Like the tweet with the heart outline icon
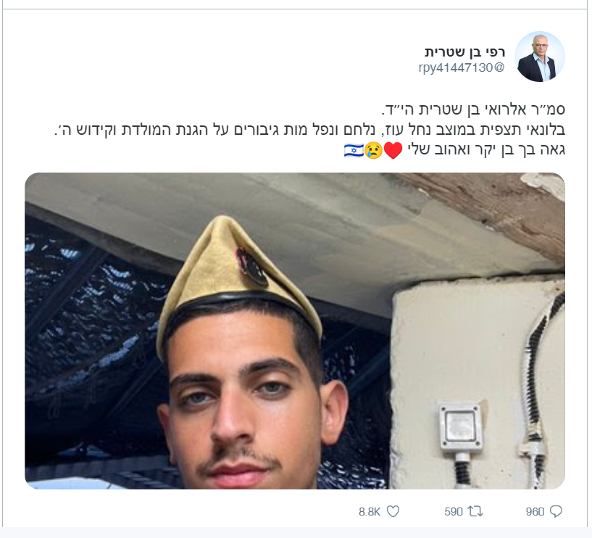Image resolution: width=592 pixels, height=538 pixels. (x=393, y=512)
